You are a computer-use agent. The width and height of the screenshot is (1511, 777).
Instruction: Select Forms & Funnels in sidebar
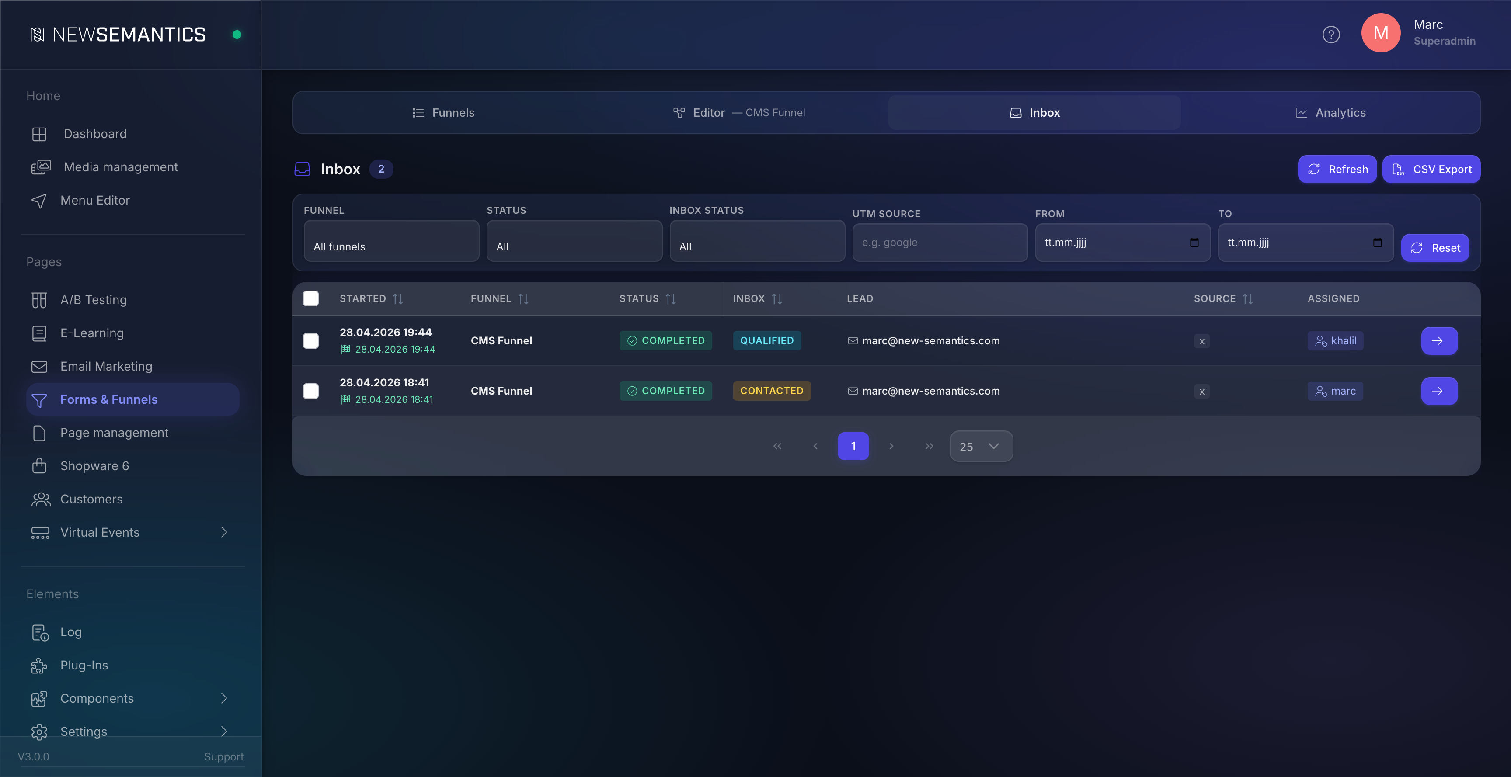[x=132, y=399]
